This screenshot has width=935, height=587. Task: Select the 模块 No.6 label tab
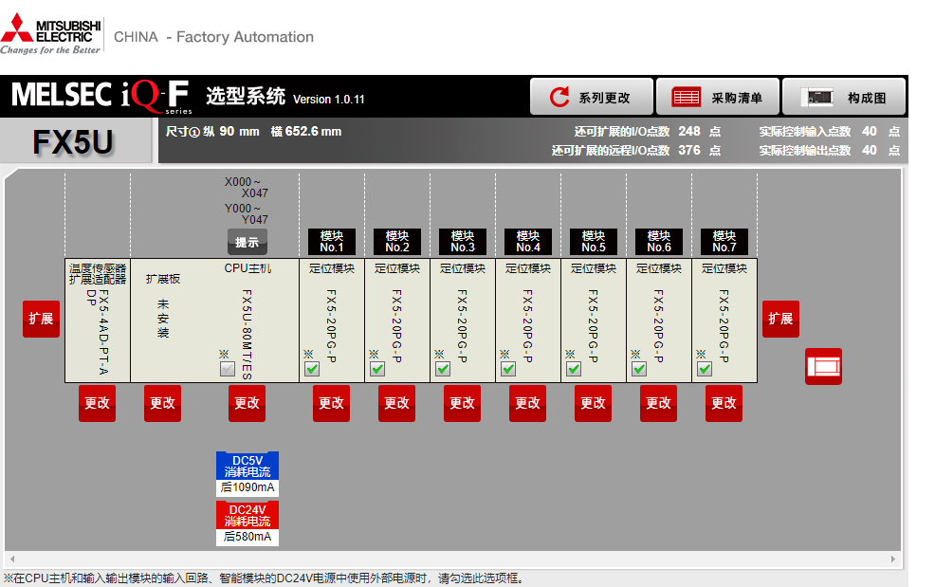tap(658, 242)
